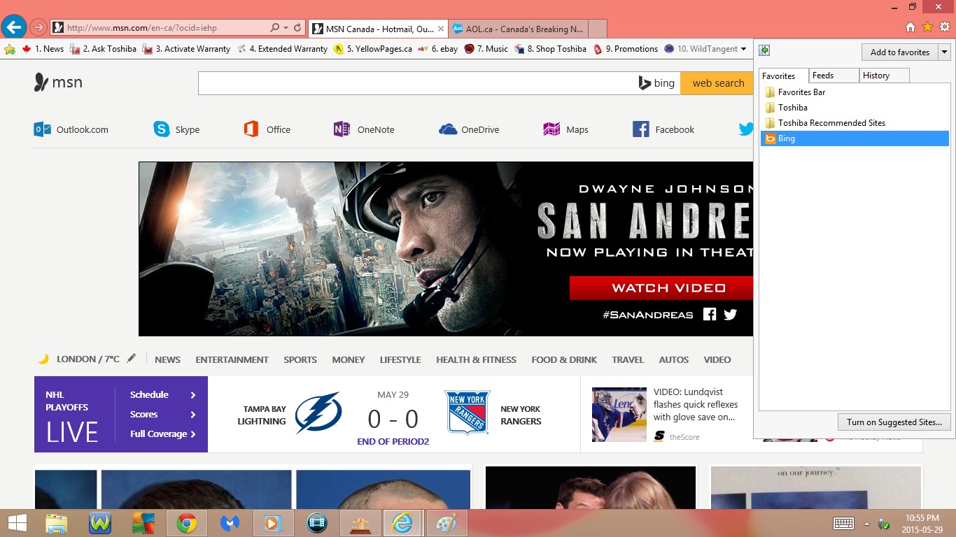Show hidden system tray icons arrow

(866, 524)
